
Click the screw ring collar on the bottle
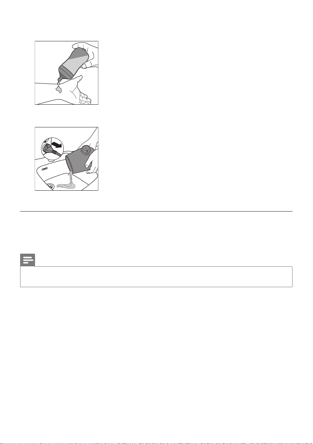coord(66,73)
